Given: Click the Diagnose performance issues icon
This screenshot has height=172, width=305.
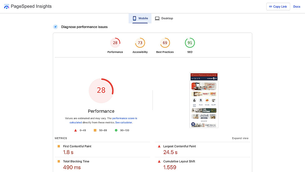Looking at the screenshot, I should [56, 27].
